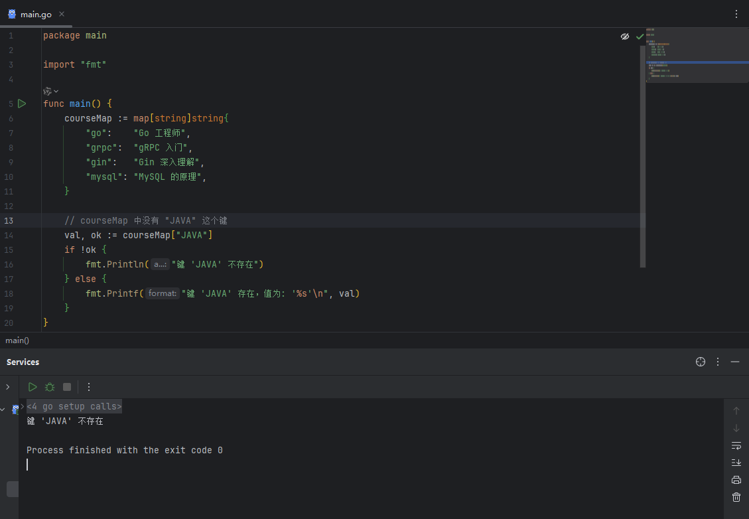Start debugging with the green bug icon

tap(50, 387)
